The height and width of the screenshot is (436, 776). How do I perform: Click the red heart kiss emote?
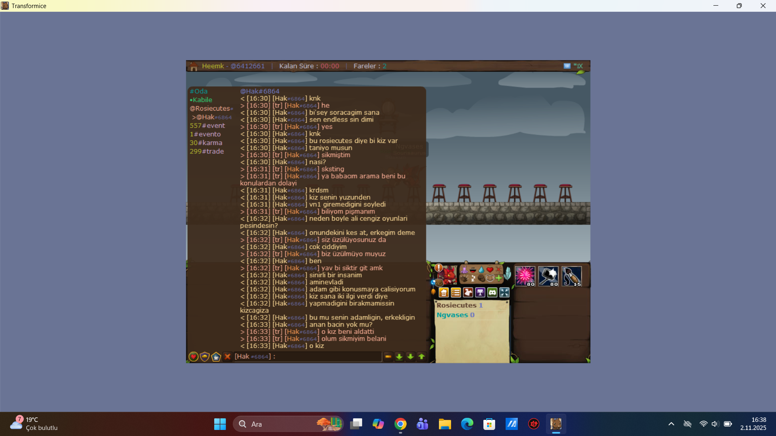(x=490, y=270)
